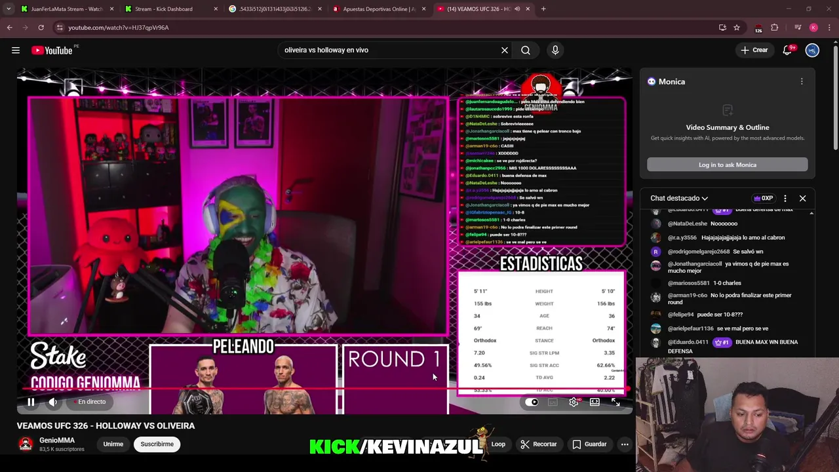839x472 pixels.
Task: Open more actions three-dot menu below video
Action: [x=625, y=444]
